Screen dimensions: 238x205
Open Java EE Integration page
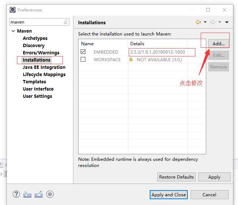(x=44, y=67)
